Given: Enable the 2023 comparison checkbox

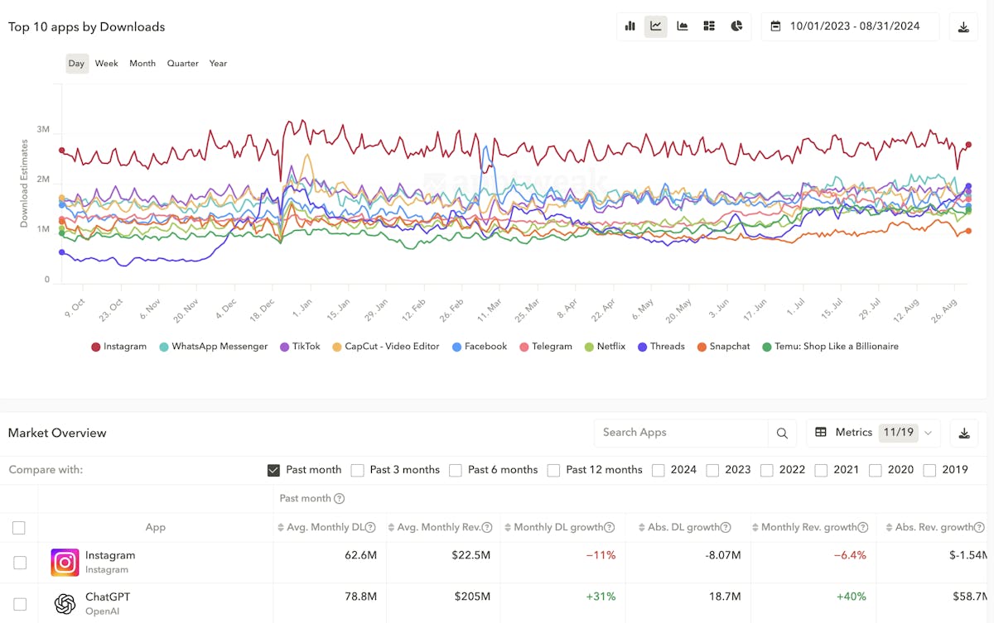Looking at the screenshot, I should [x=713, y=470].
